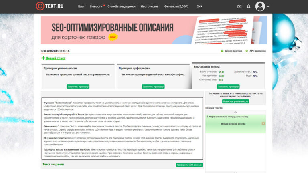This screenshot has width=308, height=173.
Task: Open the messages envelope icon
Action: 239,6
